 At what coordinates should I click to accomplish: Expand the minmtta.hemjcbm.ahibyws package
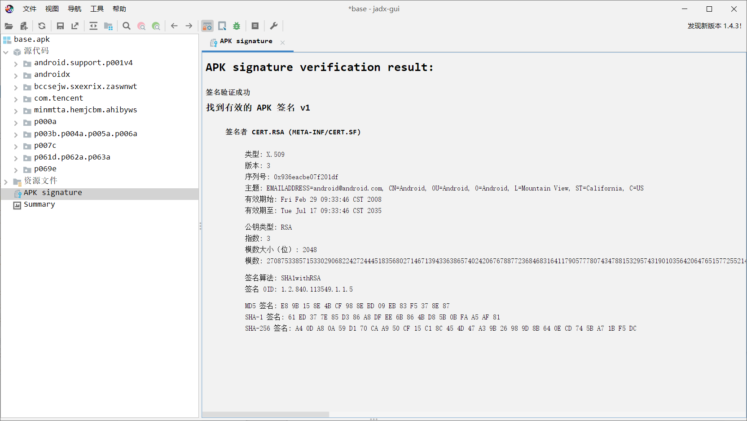click(x=16, y=111)
